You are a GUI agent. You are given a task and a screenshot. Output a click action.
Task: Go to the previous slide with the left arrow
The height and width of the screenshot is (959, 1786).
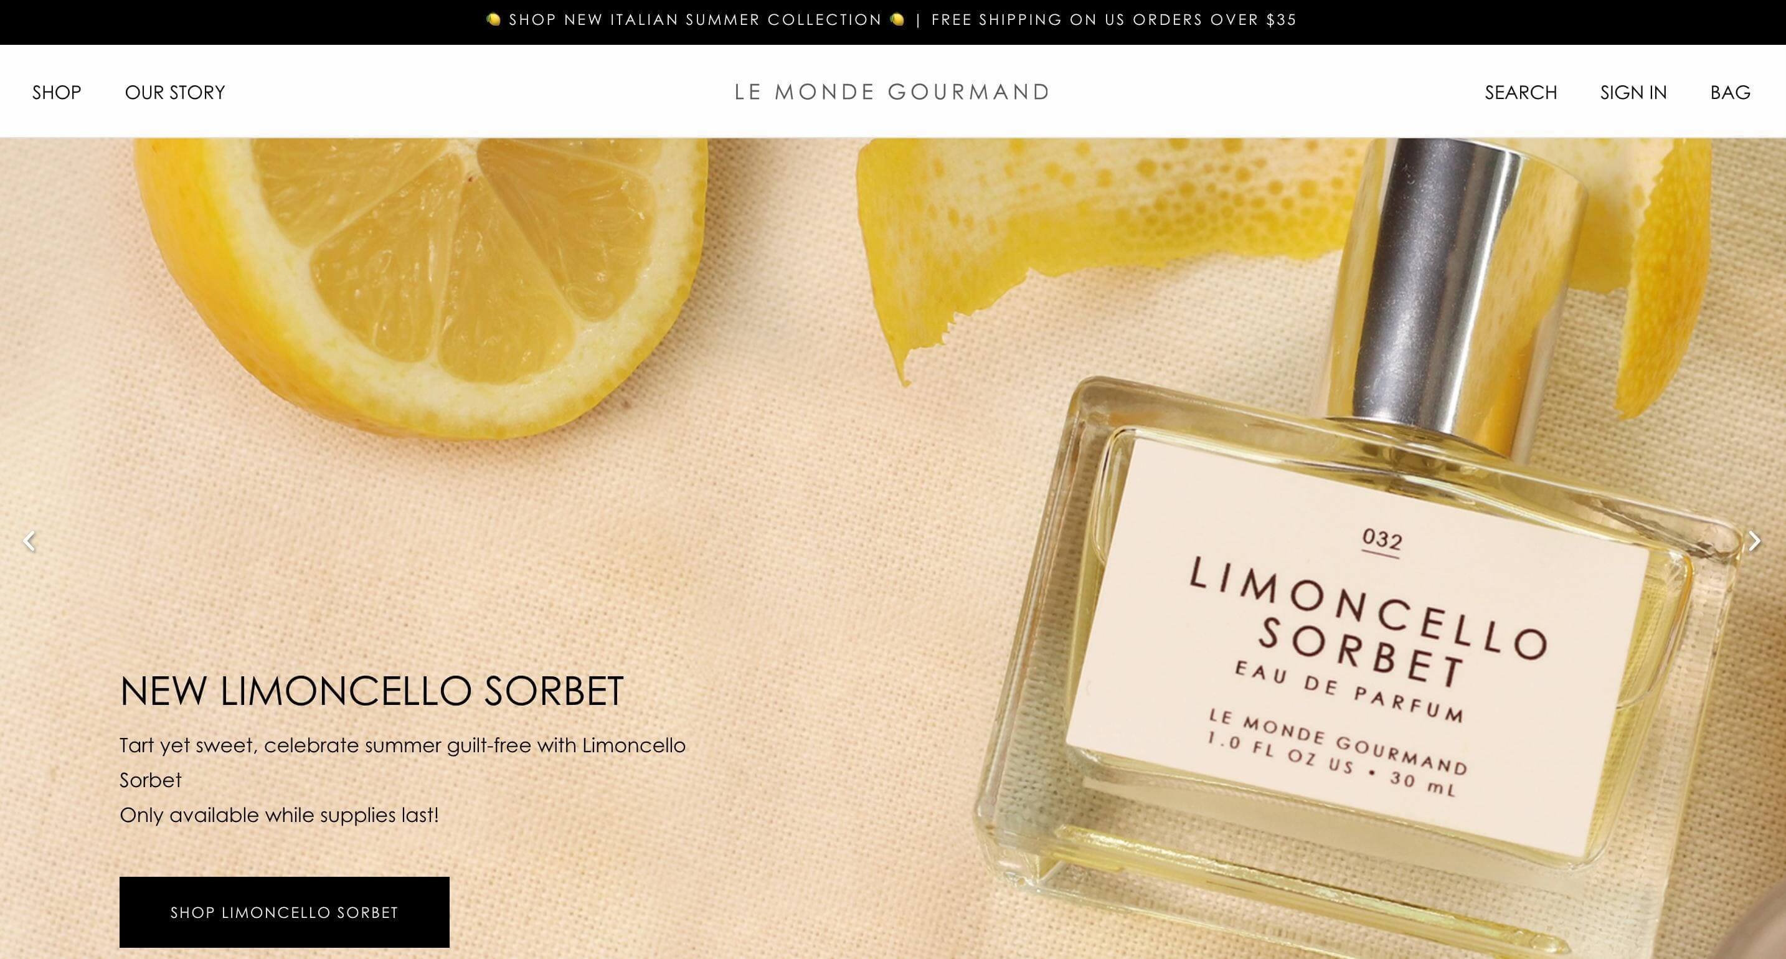[29, 541]
